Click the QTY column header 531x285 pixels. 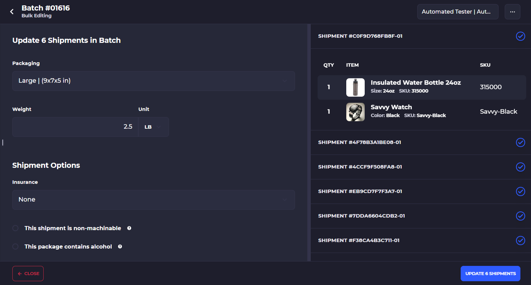pos(329,65)
